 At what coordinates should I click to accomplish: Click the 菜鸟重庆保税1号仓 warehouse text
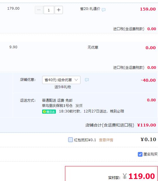[57, 105]
